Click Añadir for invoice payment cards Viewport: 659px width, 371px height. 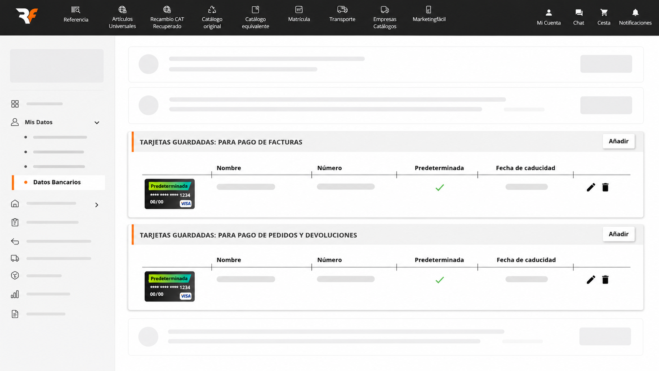(x=618, y=141)
